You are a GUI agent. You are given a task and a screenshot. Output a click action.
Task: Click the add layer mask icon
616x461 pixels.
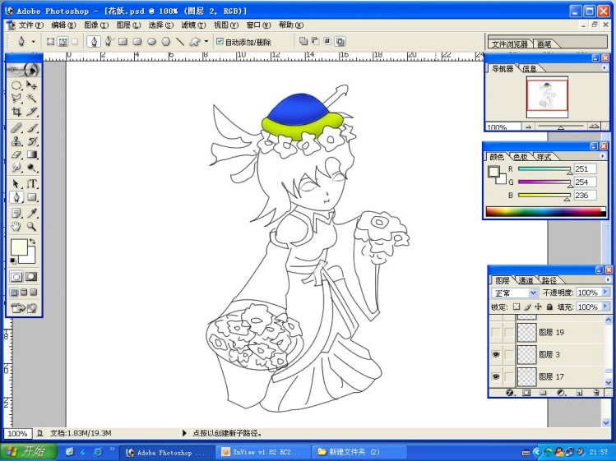point(526,392)
